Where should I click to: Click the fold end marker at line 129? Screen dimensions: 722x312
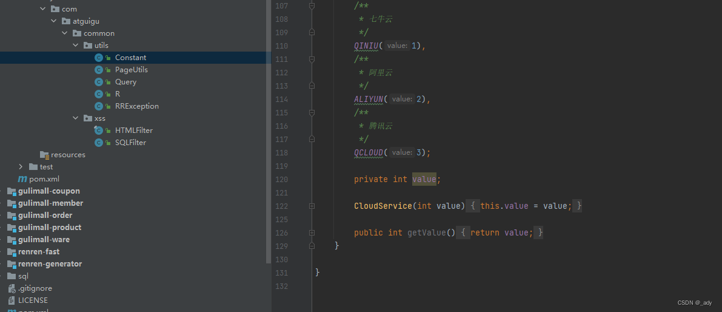coord(312,246)
